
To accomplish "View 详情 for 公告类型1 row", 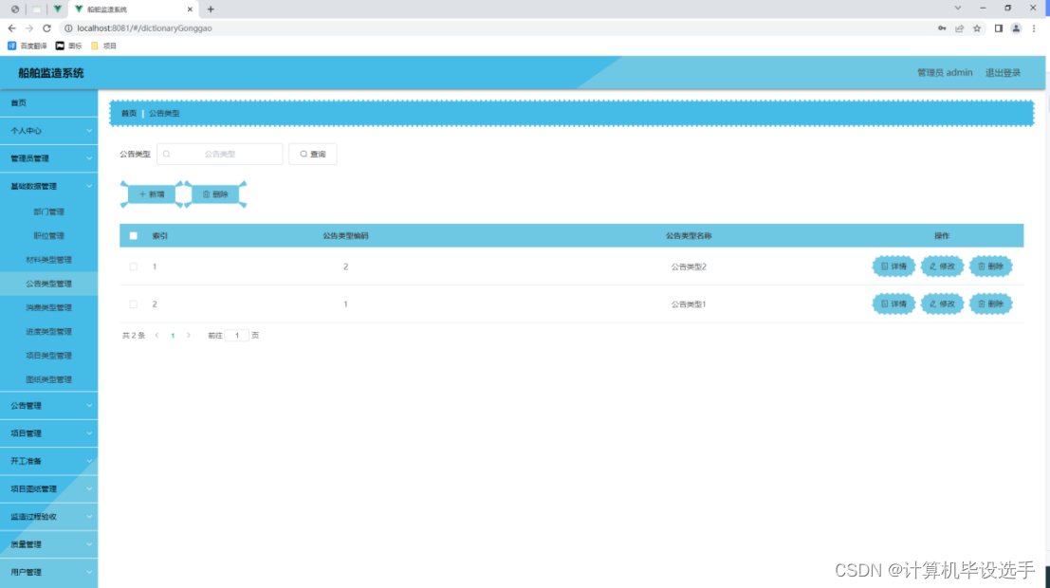I will click(894, 304).
